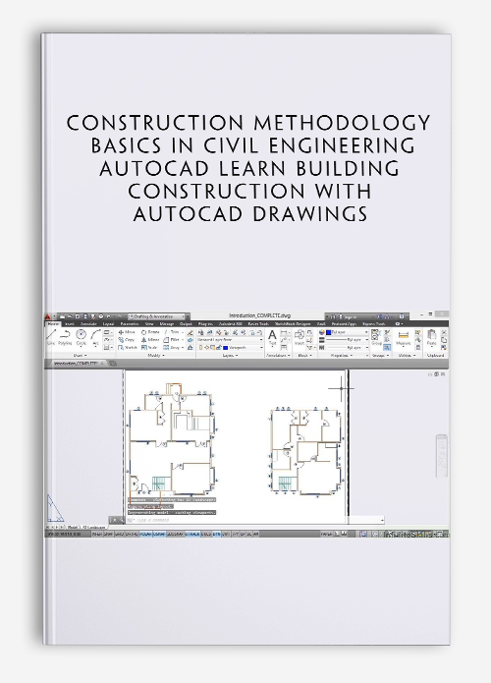Open the Text annotation tool
This screenshot has width=491, height=683.
272,338
